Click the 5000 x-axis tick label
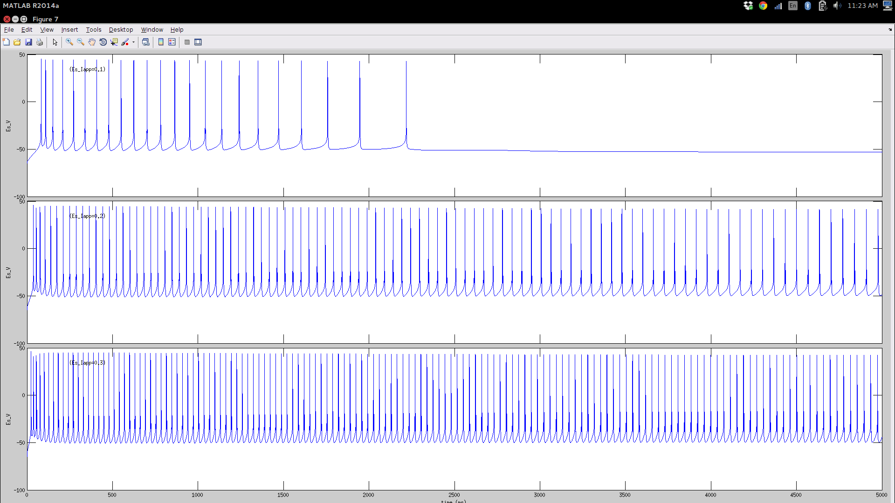The width and height of the screenshot is (895, 503). click(x=881, y=495)
